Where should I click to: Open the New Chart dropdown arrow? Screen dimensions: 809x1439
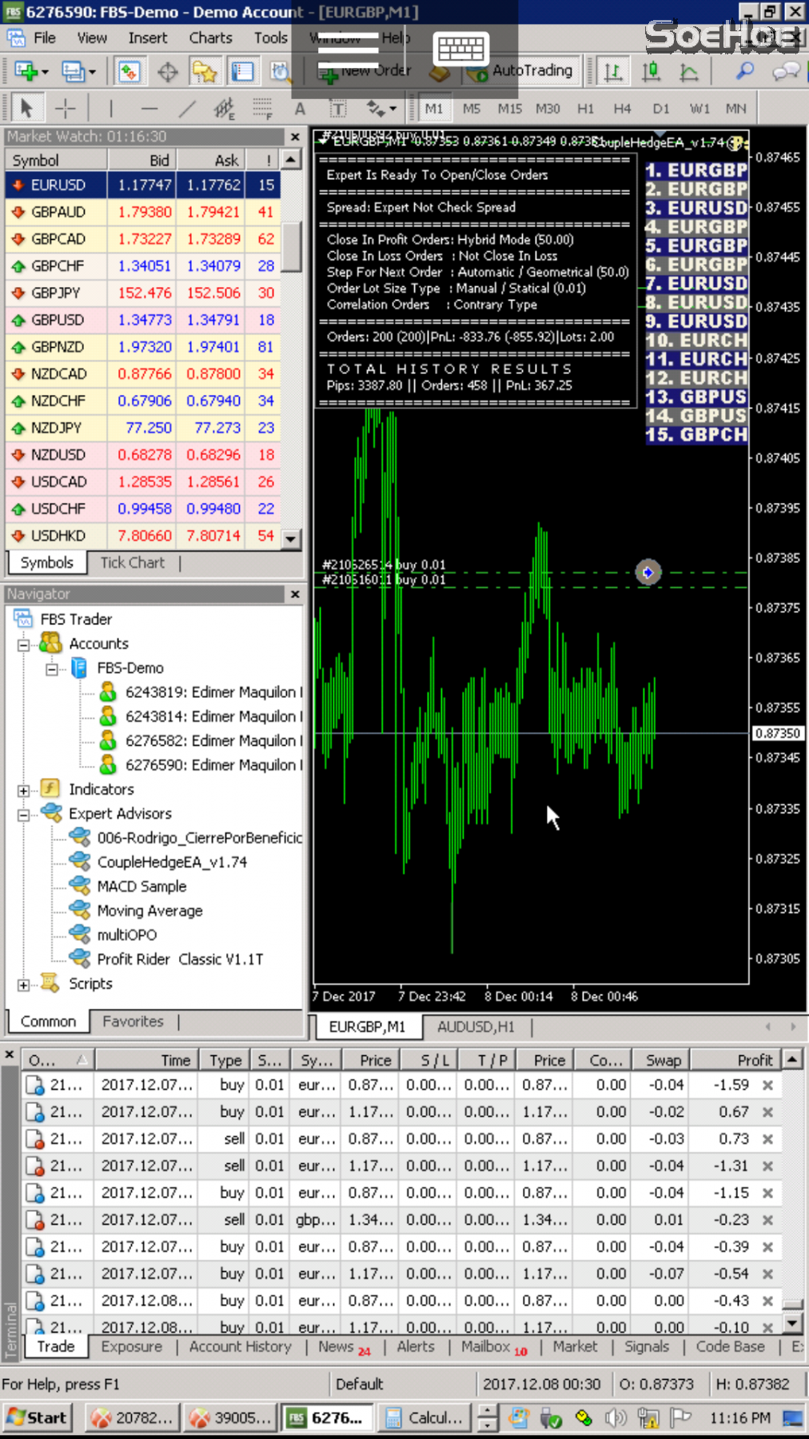pos(45,72)
